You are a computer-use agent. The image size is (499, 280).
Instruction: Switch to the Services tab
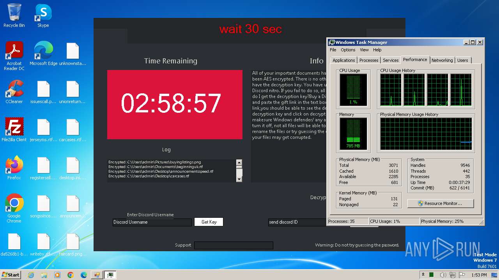point(391,60)
